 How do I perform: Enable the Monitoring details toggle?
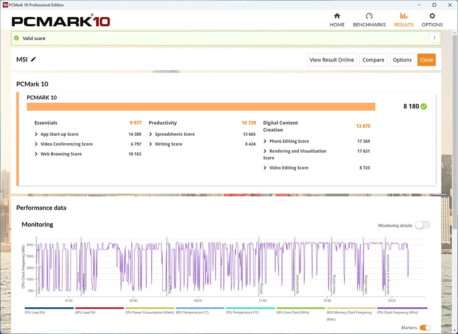click(x=422, y=225)
